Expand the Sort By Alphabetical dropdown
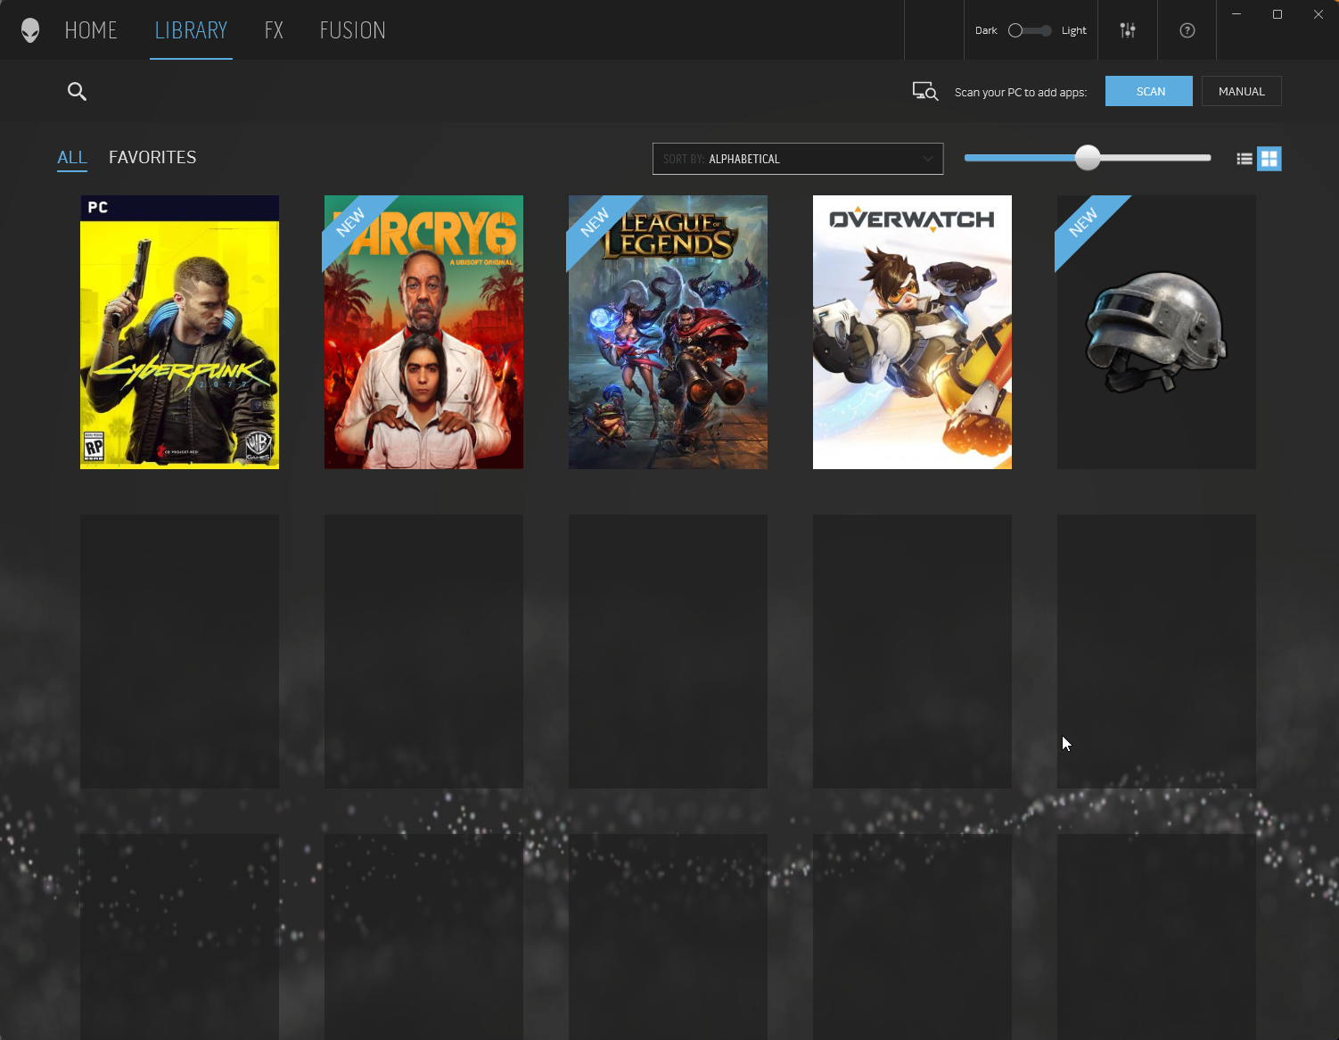 tap(798, 159)
